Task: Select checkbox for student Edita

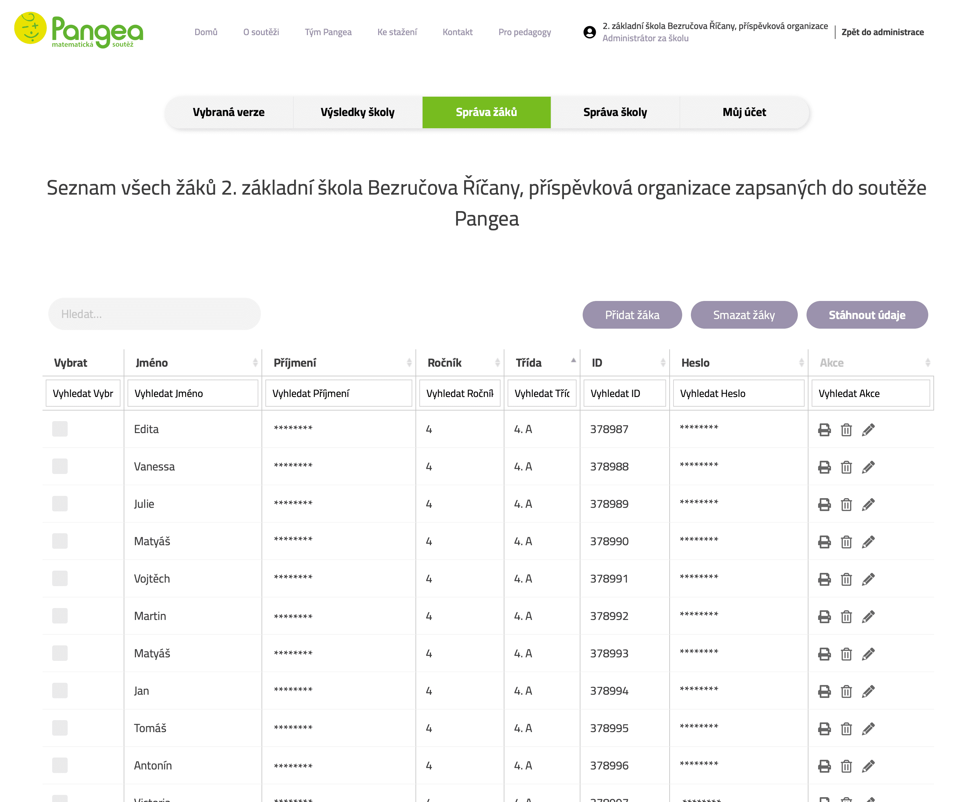Action: pos(60,429)
